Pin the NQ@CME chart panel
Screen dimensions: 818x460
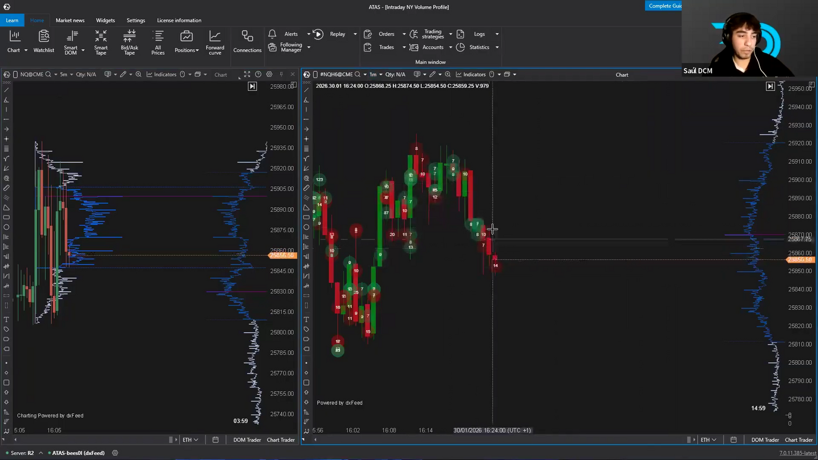point(281,74)
